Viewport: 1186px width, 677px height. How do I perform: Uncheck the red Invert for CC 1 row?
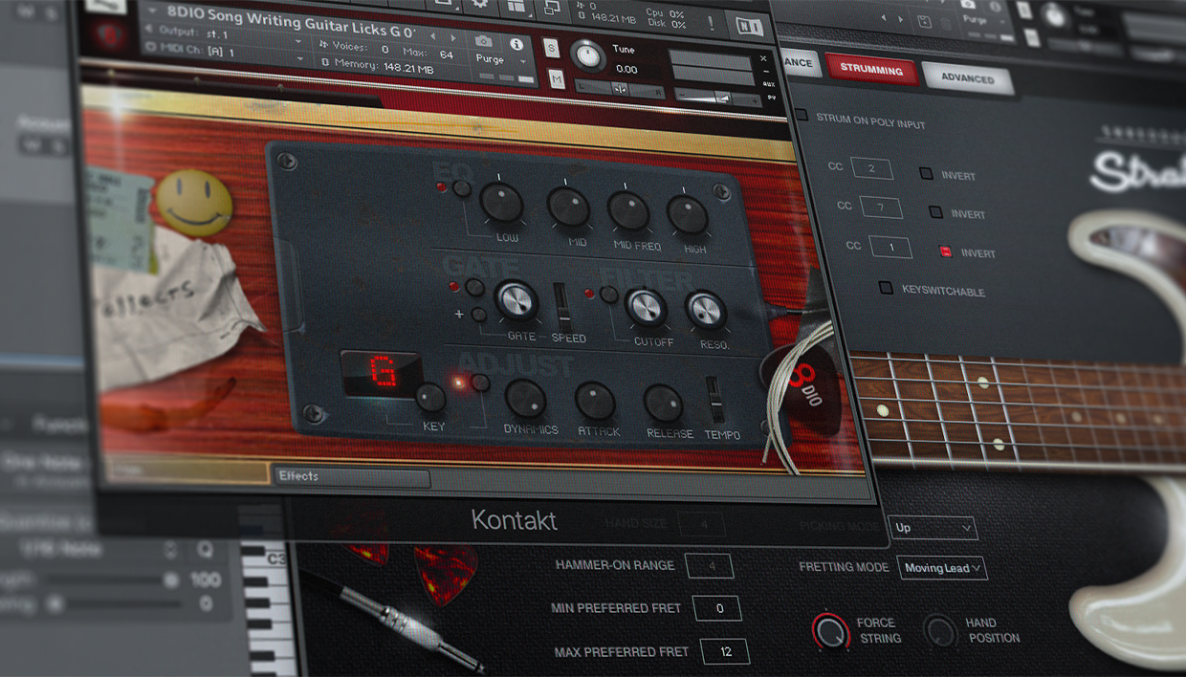coord(945,251)
